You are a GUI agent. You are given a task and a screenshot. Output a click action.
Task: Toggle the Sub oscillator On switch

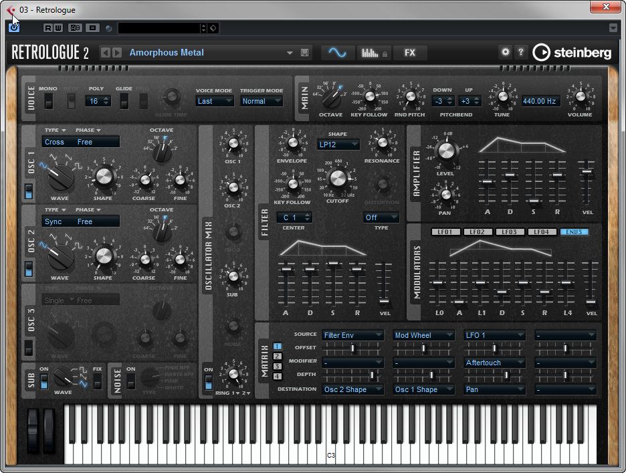[x=44, y=381]
